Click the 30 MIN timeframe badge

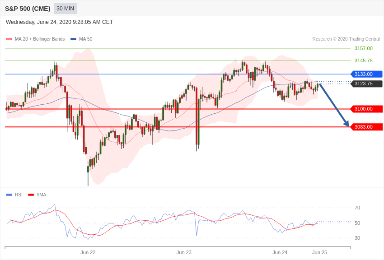(65, 9)
